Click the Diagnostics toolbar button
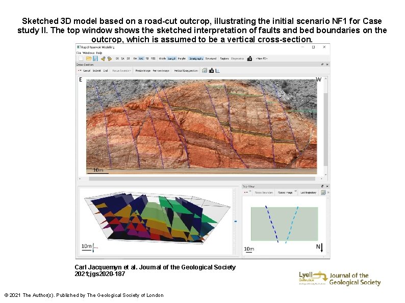This screenshot has width=405, height=303. point(237,59)
